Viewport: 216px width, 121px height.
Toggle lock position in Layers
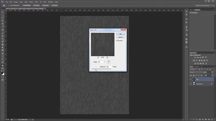point(199,75)
